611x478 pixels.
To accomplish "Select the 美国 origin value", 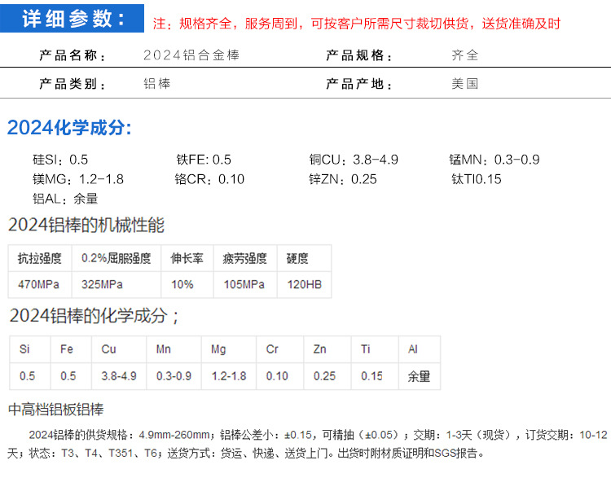I will click(465, 83).
